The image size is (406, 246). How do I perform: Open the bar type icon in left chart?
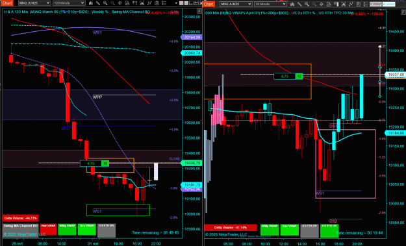point(91,3)
